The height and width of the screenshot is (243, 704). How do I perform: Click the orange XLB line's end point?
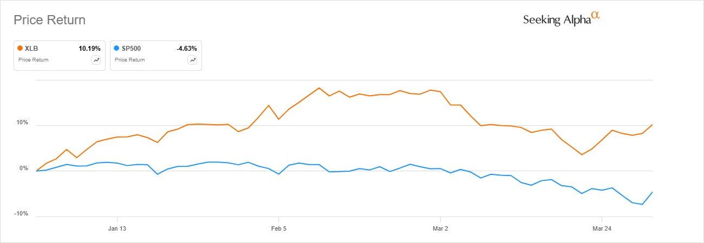(653, 125)
